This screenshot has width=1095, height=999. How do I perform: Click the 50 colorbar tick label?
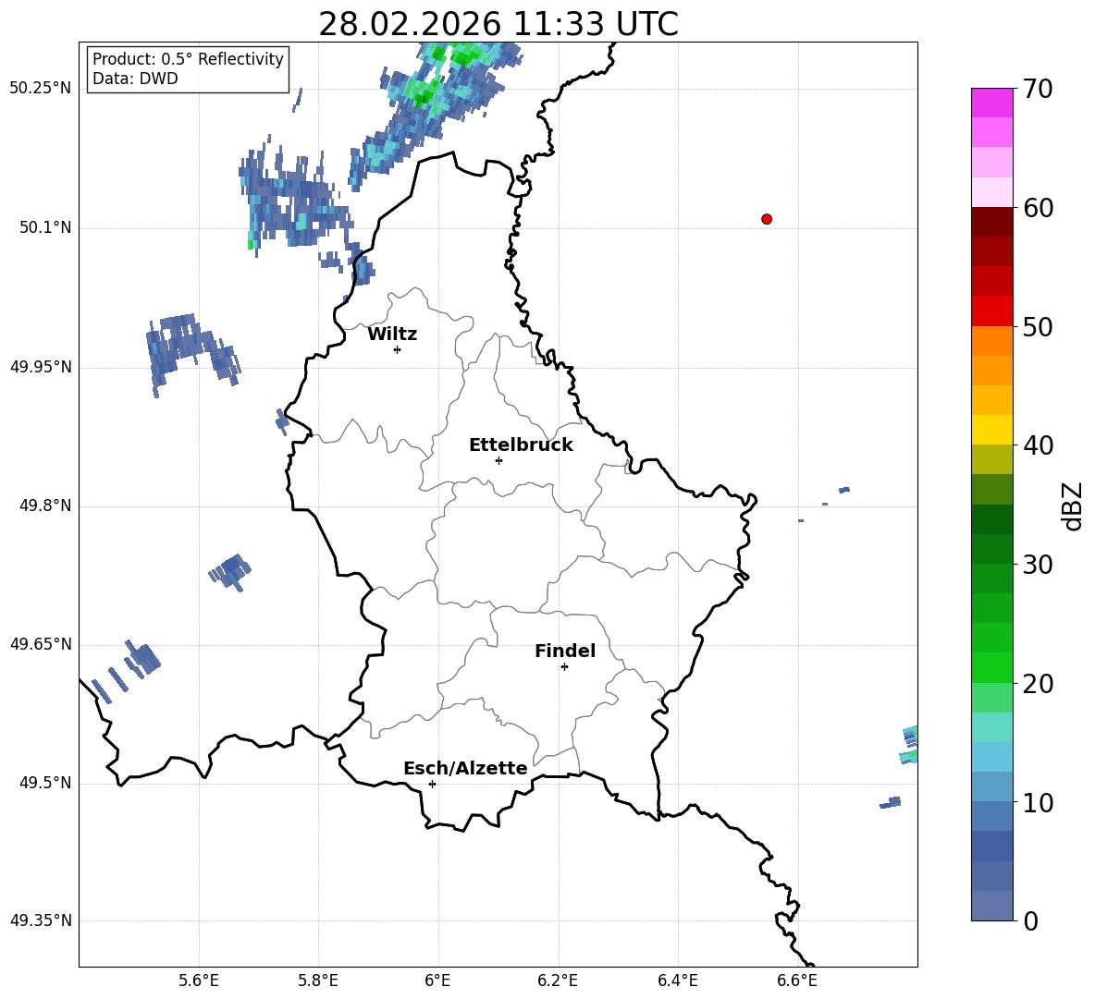pos(1038,327)
